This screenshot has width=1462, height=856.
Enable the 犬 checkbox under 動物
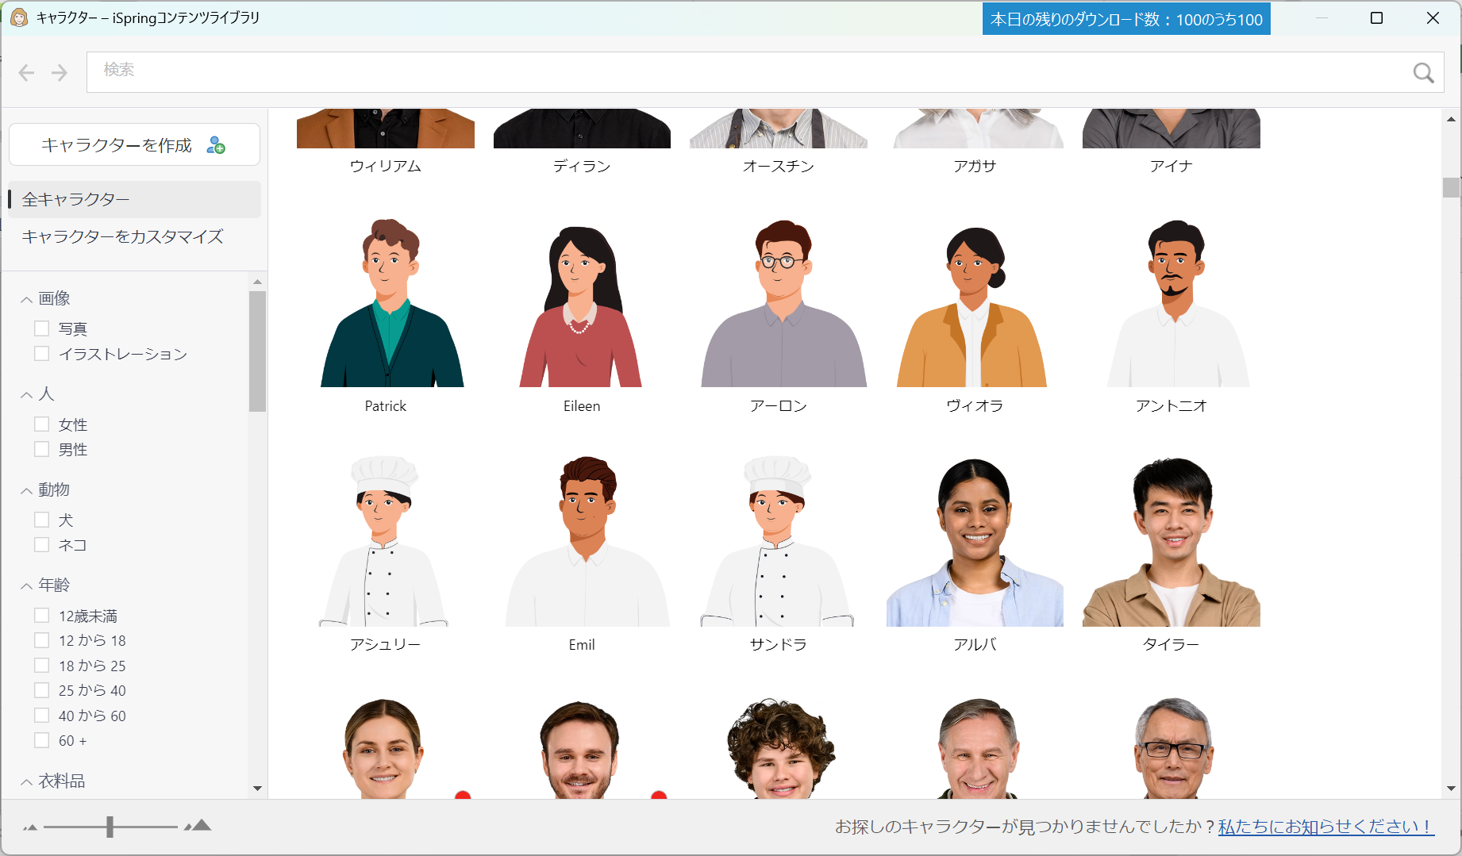[41, 519]
